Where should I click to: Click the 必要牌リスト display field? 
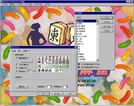pyautogui.click(x=40, y=82)
